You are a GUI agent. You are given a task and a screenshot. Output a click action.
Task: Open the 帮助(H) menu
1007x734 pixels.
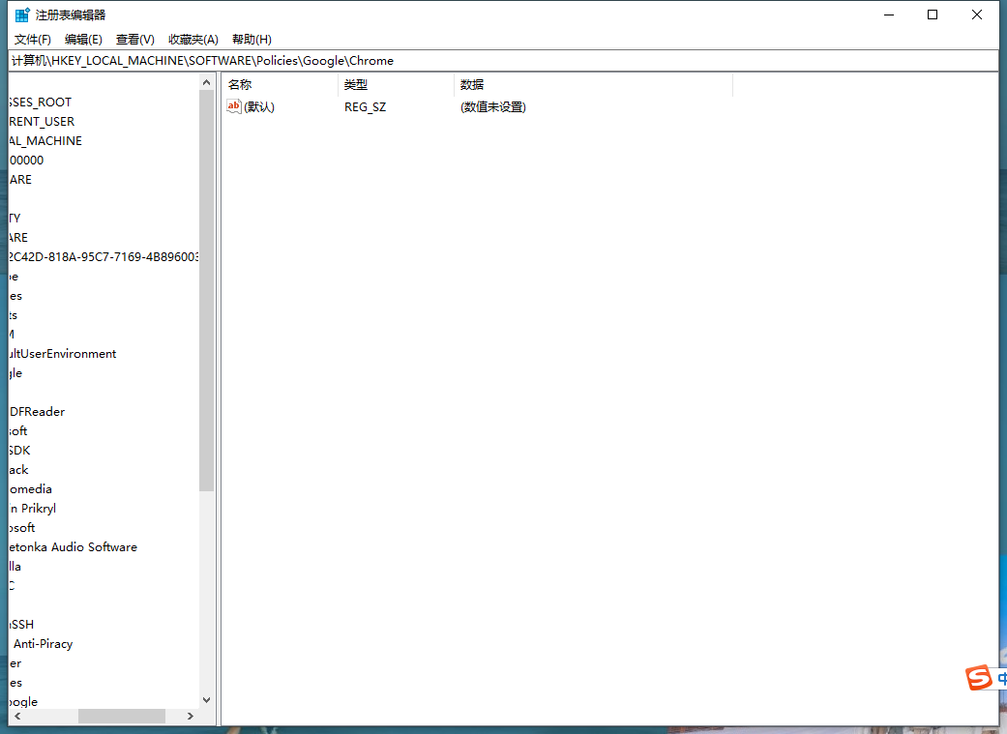click(x=252, y=40)
